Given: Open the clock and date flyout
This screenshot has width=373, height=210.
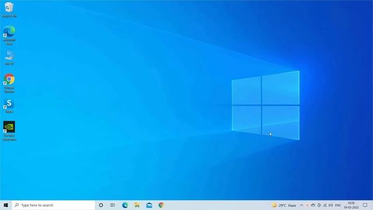Looking at the screenshot, I should 351,205.
